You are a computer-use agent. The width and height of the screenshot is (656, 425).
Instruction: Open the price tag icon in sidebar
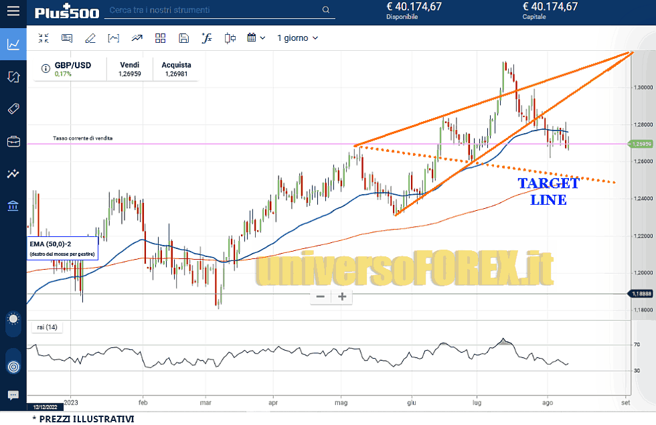[x=13, y=109]
